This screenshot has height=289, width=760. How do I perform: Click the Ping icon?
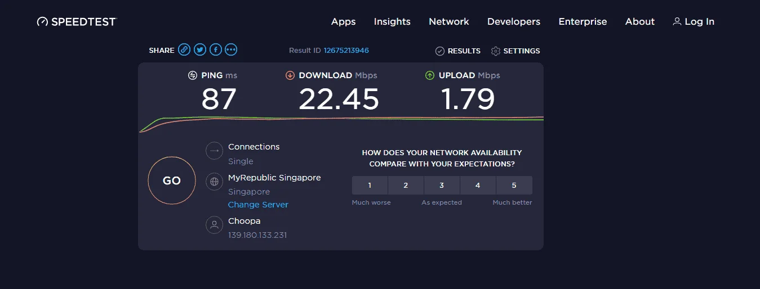click(193, 75)
